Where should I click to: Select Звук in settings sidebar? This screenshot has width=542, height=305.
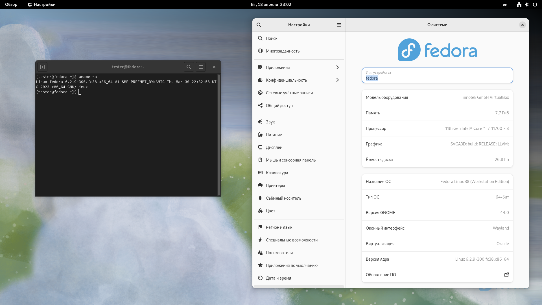270,122
